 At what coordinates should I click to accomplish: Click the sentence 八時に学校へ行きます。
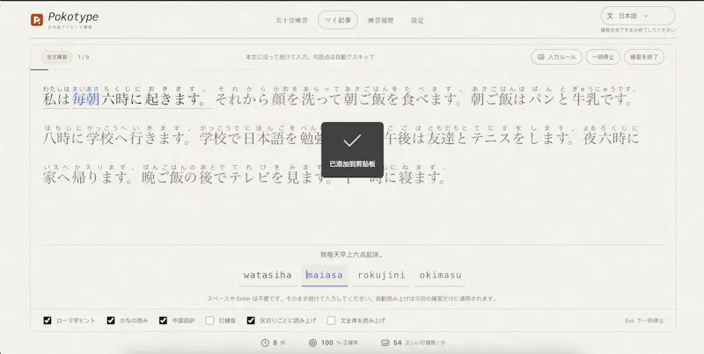click(x=120, y=139)
